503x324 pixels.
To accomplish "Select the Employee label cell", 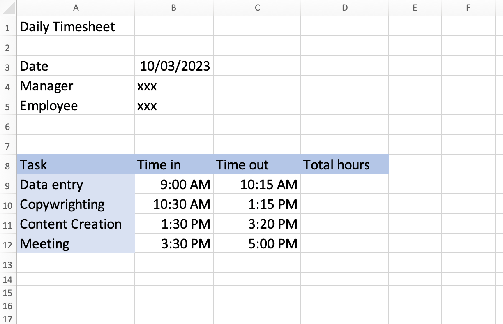I will (49, 106).
